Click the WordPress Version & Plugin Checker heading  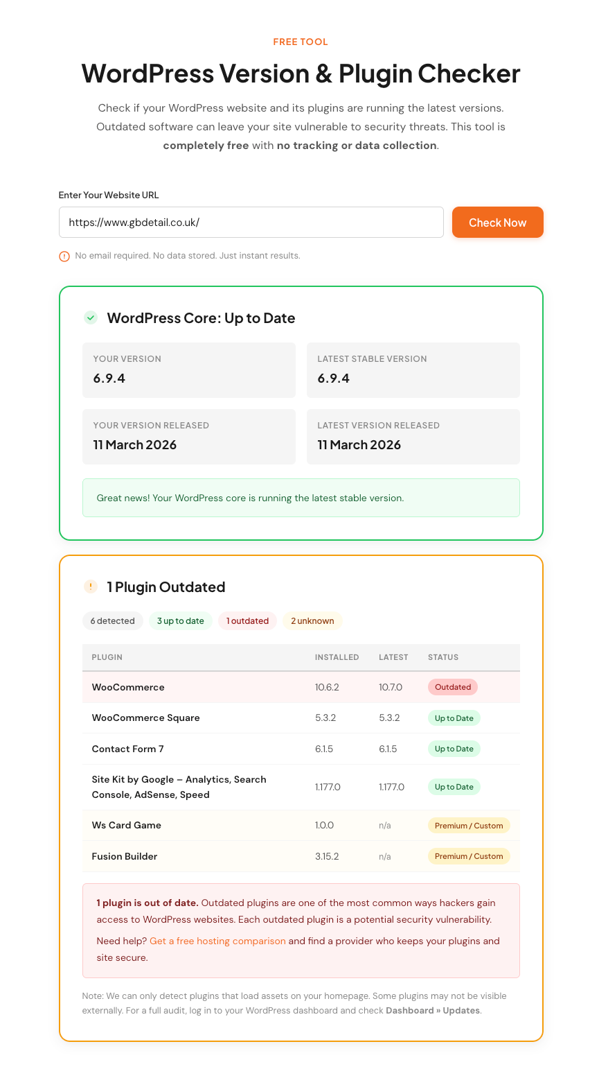click(x=301, y=73)
